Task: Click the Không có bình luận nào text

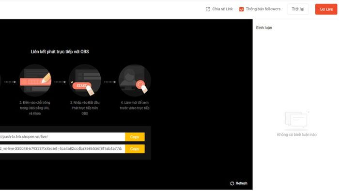Action: pos(296,135)
